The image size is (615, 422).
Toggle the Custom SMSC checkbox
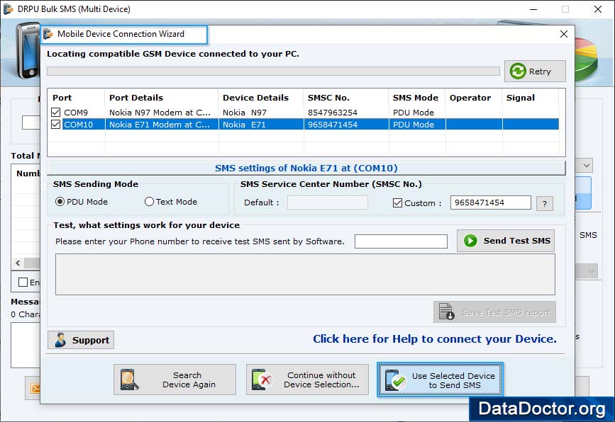[397, 203]
